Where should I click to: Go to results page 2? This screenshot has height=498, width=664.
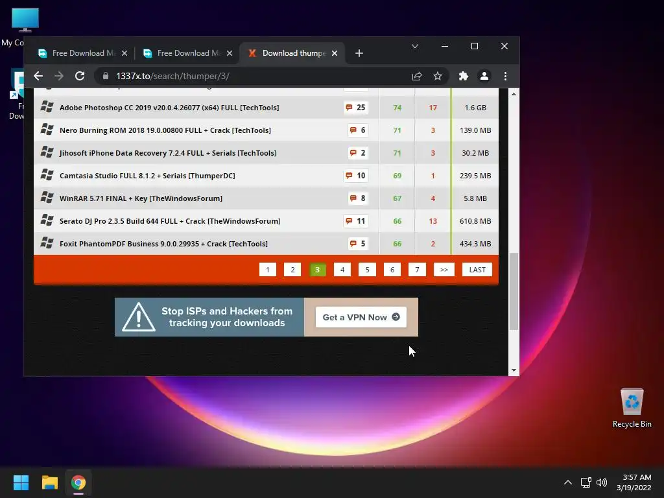(x=292, y=270)
